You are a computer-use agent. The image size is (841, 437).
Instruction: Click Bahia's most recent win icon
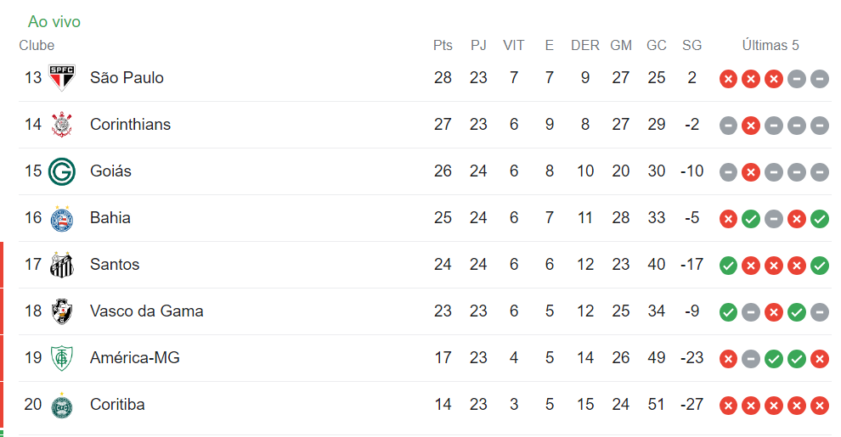tap(819, 218)
